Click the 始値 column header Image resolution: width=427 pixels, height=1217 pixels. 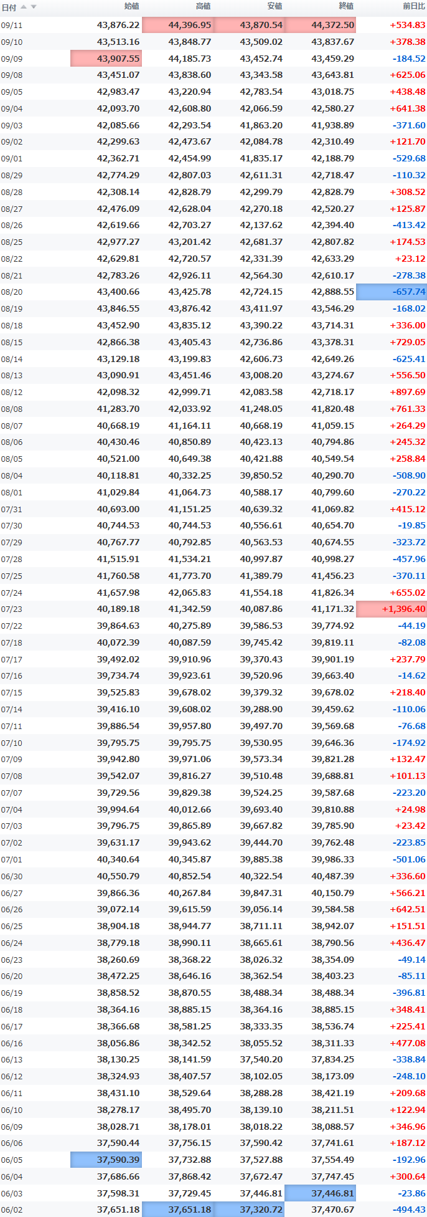(x=132, y=6)
